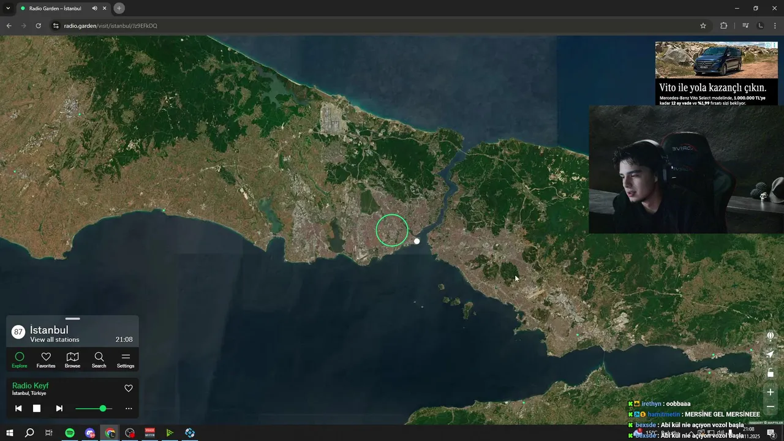Open Windows taskbar search
The height and width of the screenshot is (441, 784).
pyautogui.click(x=29, y=433)
